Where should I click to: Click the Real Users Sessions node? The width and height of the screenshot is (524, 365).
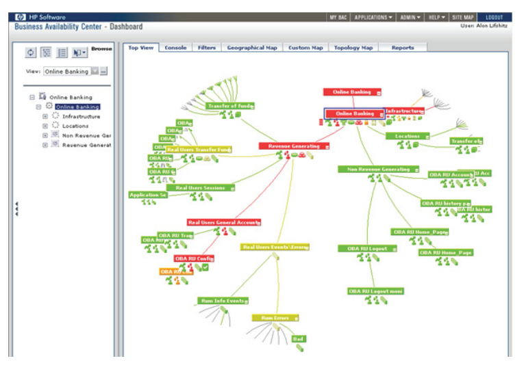pyautogui.click(x=201, y=188)
